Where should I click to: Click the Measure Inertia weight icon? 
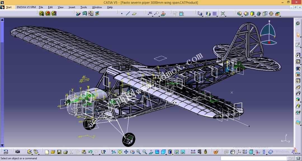point(205,152)
